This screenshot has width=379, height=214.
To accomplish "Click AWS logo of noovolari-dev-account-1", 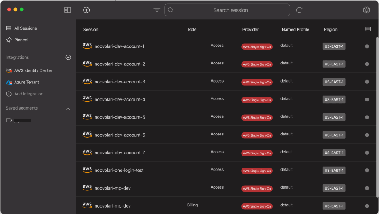I will [x=87, y=46].
